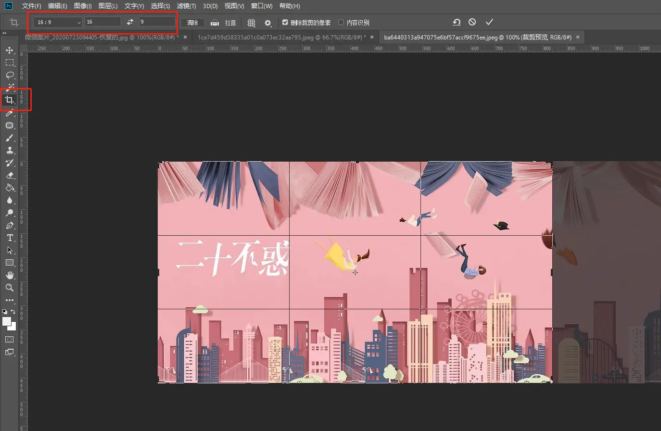This screenshot has height=431, width=661.
Task: Cancel the crop operation
Action: click(x=472, y=22)
